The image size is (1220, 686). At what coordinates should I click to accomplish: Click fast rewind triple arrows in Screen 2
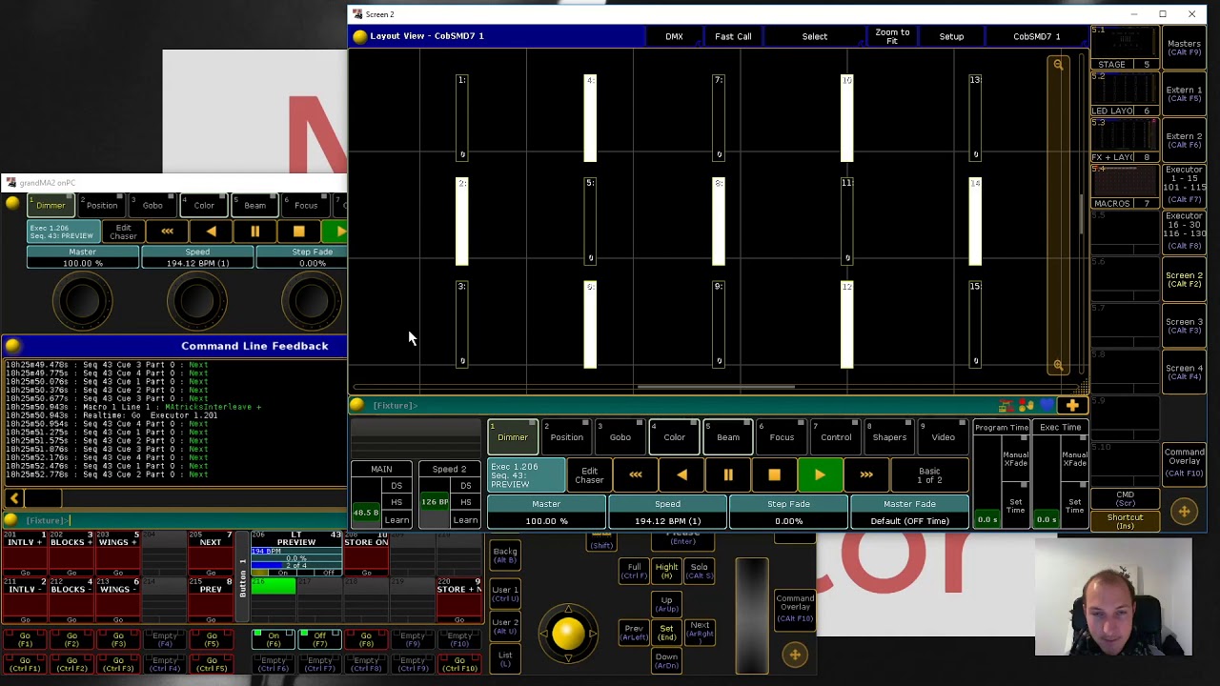click(636, 474)
